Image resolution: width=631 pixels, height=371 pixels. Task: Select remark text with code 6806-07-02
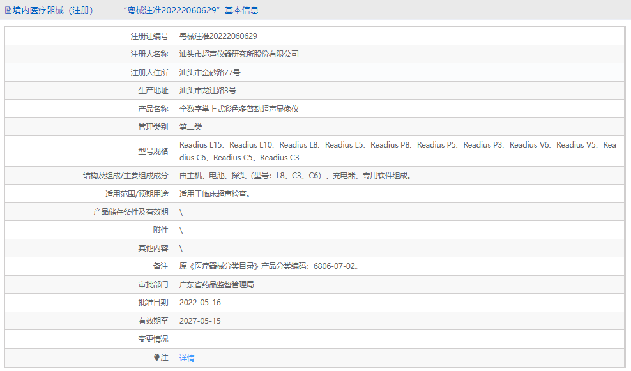pos(270,266)
